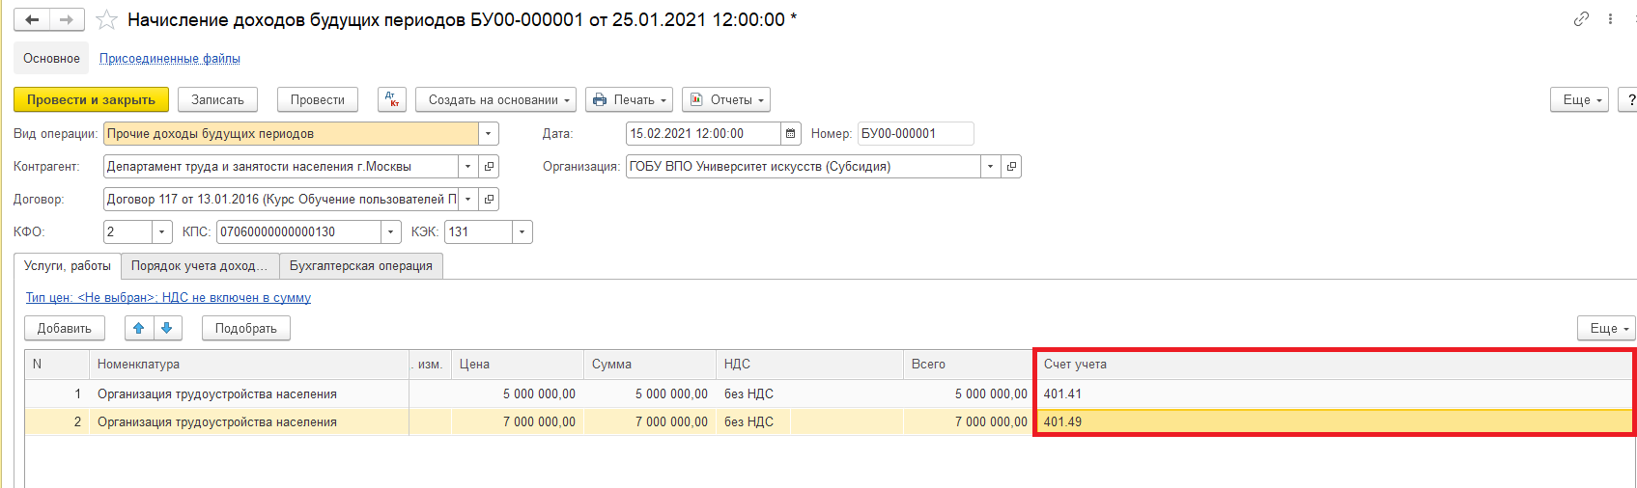1637x488 pixels.
Task: Copy link to document with chain icon
Action: (1581, 18)
